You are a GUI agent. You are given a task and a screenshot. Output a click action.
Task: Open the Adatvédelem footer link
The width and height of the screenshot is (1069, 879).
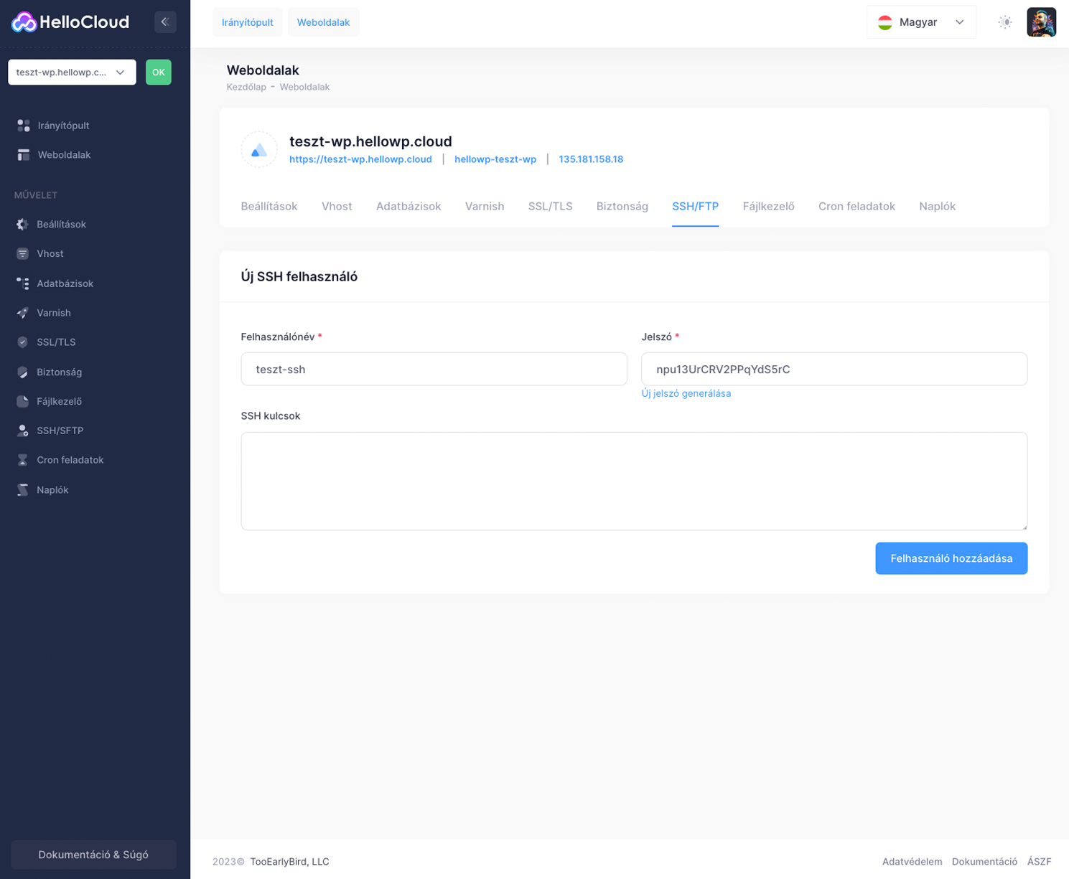[x=912, y=862]
